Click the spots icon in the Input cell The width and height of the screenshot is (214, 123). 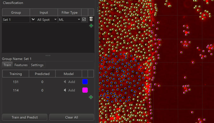point(33,19)
